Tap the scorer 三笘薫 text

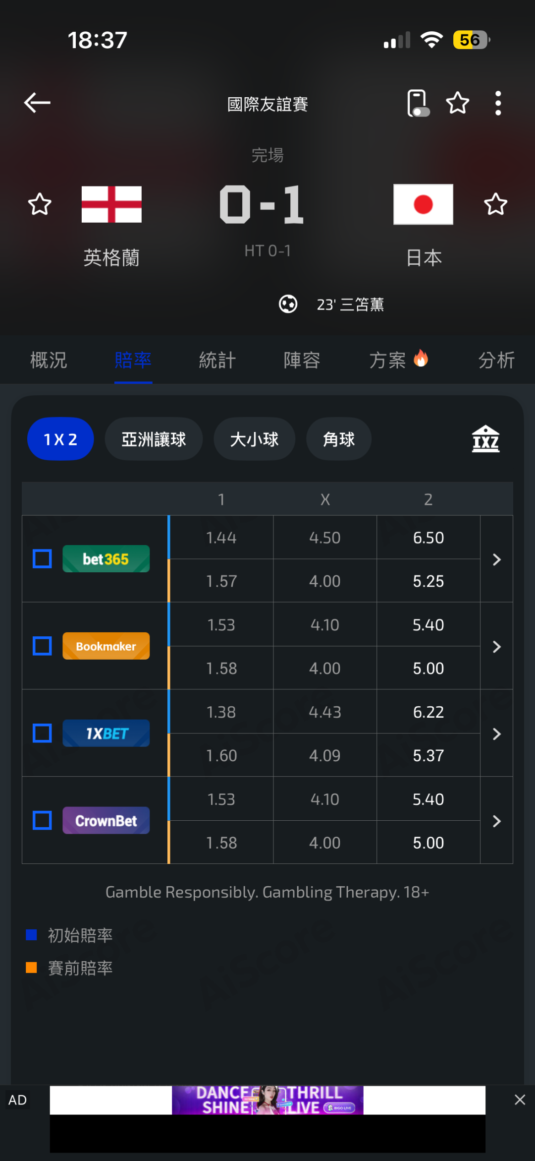click(x=362, y=304)
